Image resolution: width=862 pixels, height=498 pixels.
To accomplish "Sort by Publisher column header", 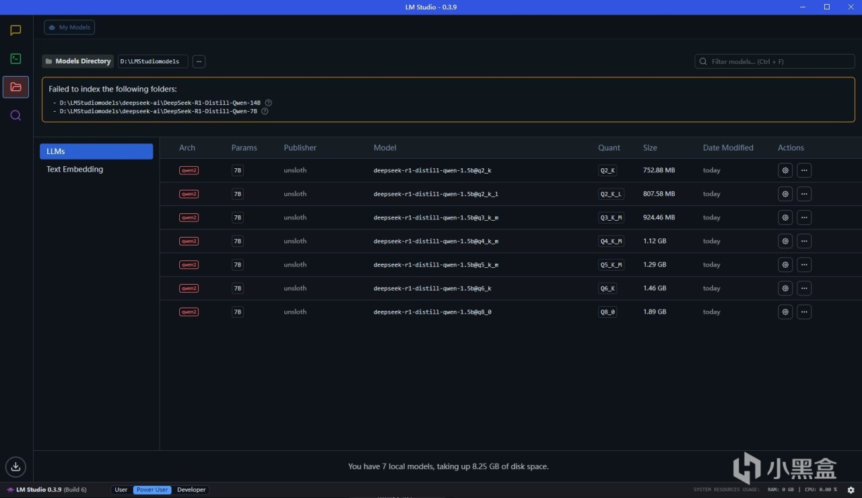I will click(300, 148).
